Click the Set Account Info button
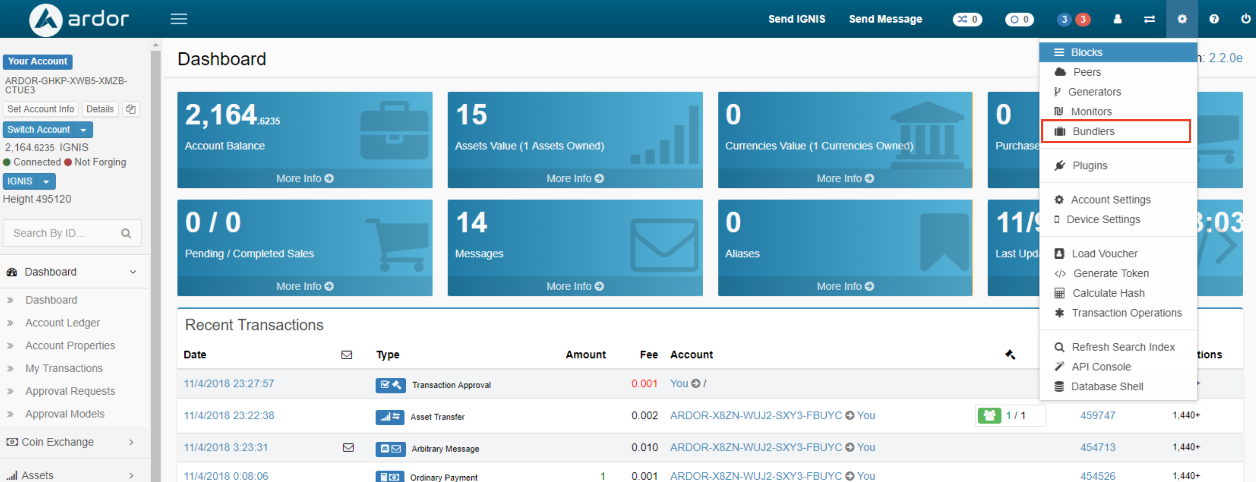Viewport: 1256px width, 482px height. [x=40, y=109]
